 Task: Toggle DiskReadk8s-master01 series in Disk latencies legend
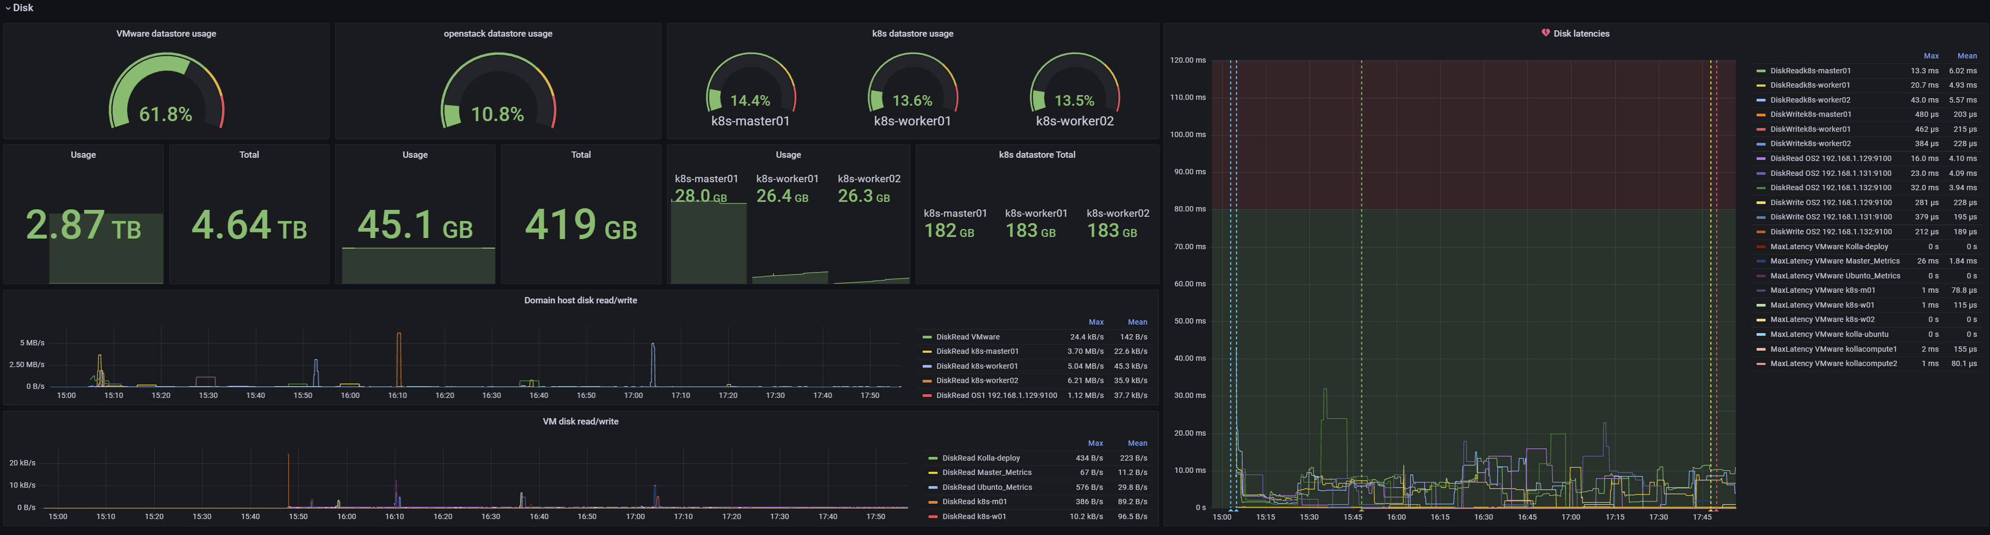1810,70
